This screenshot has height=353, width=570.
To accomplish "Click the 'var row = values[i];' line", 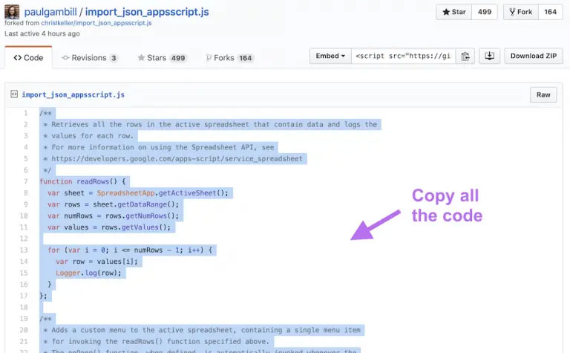I will point(96,262).
